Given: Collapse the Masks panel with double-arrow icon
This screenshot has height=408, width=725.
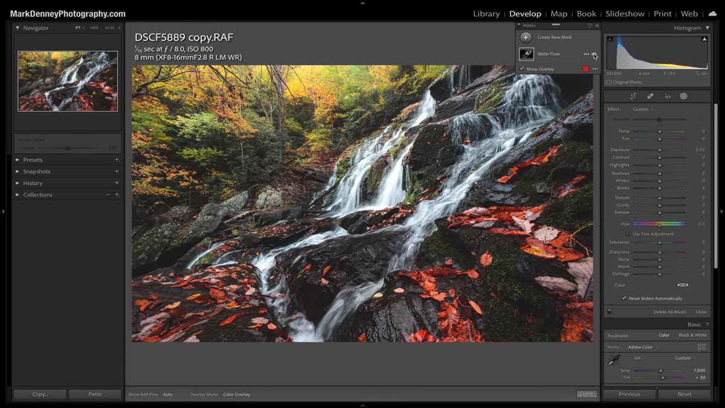Looking at the screenshot, I should (597, 26).
